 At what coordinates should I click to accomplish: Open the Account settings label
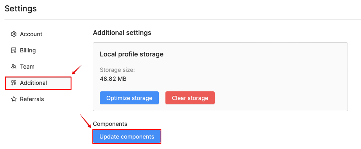(x=31, y=34)
